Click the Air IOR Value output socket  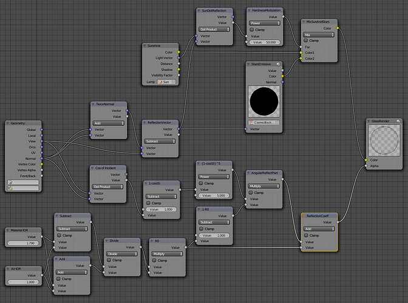coord(42,275)
